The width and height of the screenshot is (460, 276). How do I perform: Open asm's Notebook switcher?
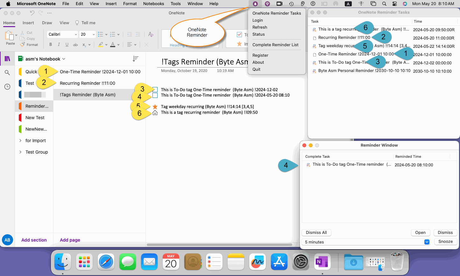tap(42, 59)
